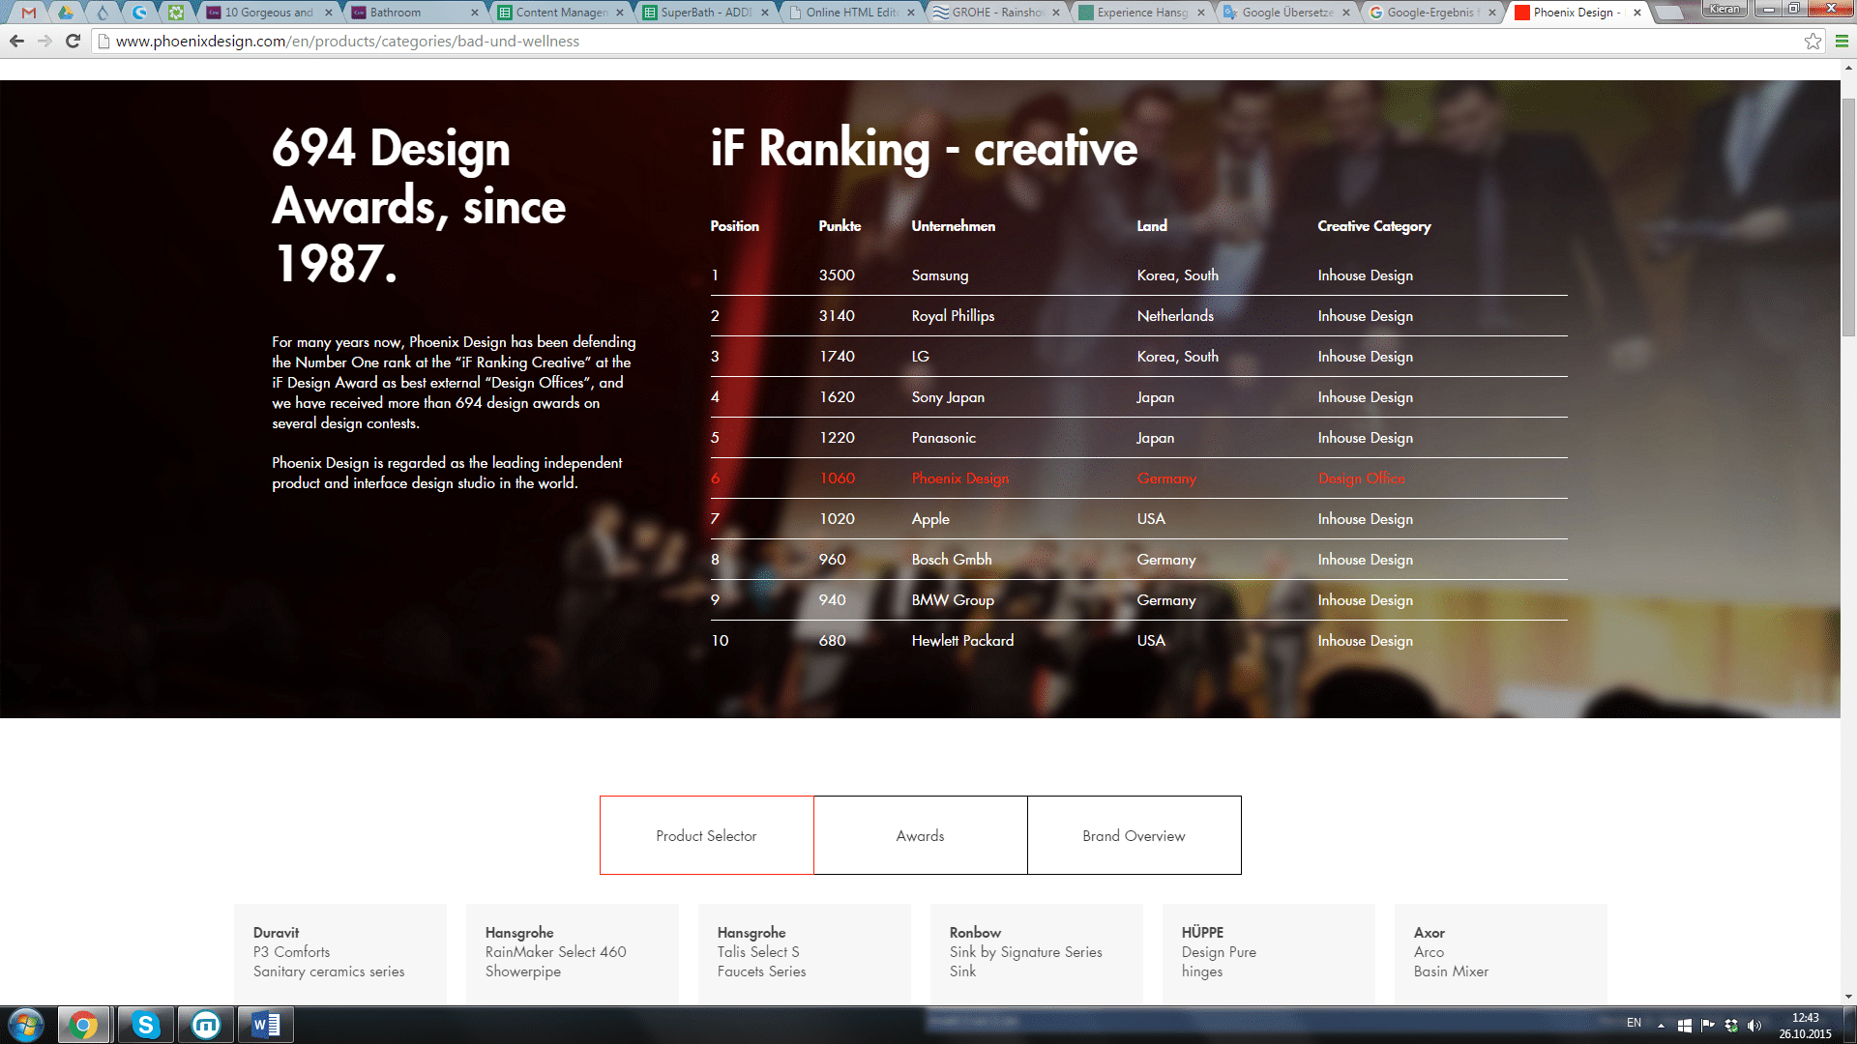Close the GROHE Rainshower tab
Screen dimensions: 1857x1044
click(x=1055, y=13)
